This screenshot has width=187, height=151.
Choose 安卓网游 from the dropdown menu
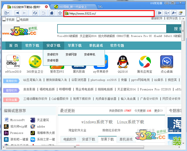71,55
